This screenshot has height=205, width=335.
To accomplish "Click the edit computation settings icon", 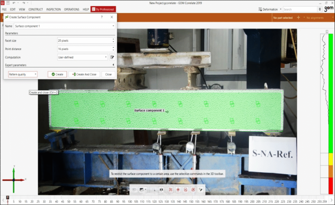I will pos(112,57).
